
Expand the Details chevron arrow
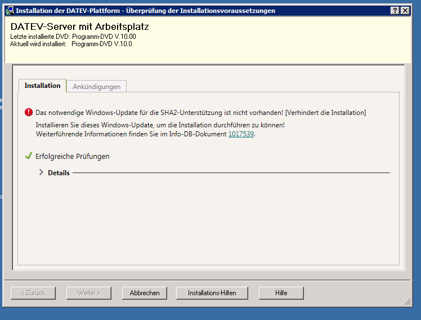41,172
